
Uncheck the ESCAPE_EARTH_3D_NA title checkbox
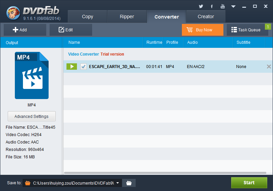[83, 67]
